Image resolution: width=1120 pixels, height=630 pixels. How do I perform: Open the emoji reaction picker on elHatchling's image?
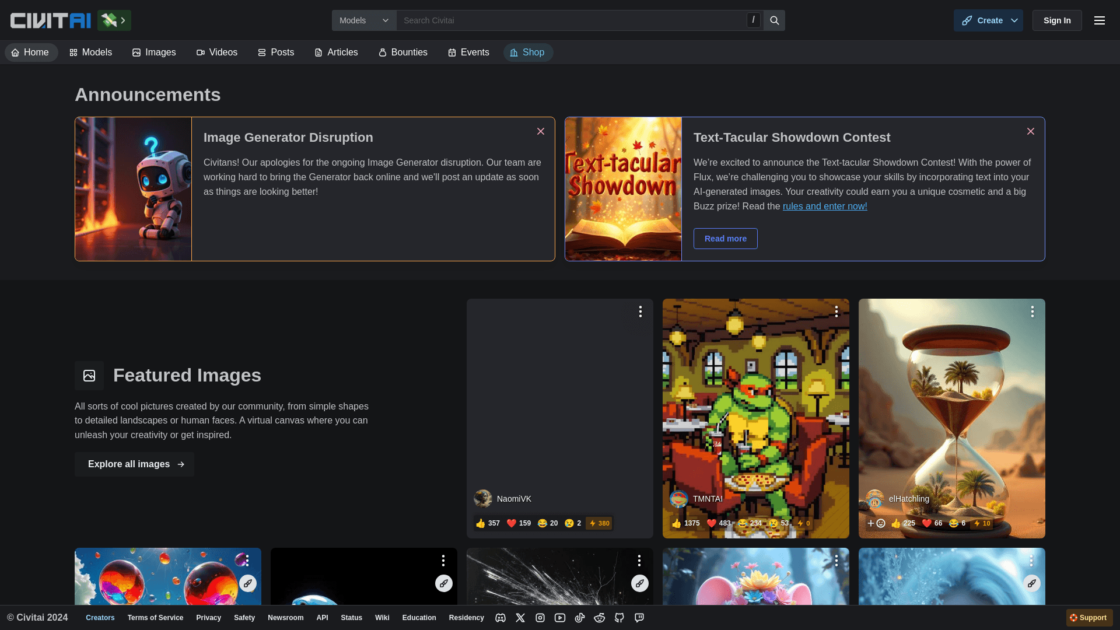(876, 523)
